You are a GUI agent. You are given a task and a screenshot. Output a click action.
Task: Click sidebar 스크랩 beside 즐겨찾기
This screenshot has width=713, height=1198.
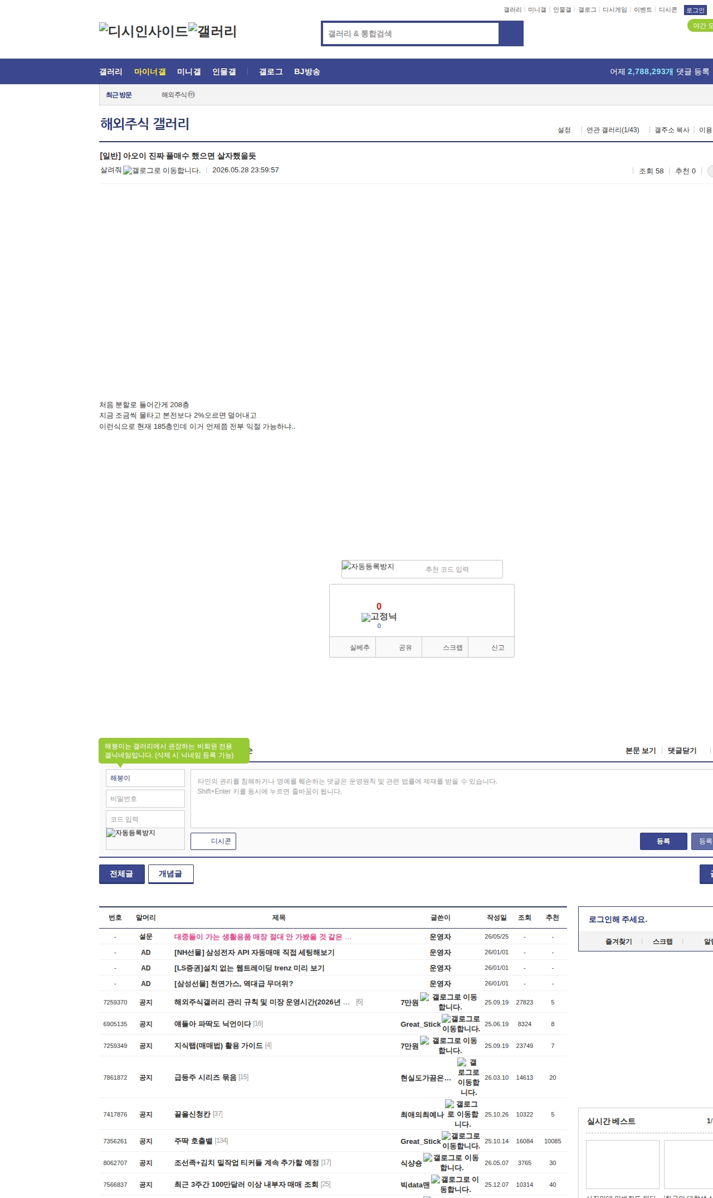pyautogui.click(x=663, y=941)
